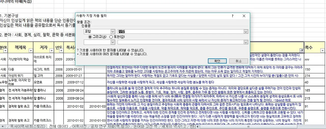Viewport: 326px width, 129px height.
Task: Select the quote cell starting 하지만 그대는 알아야
Action: pyautogui.click(x=205, y=76)
